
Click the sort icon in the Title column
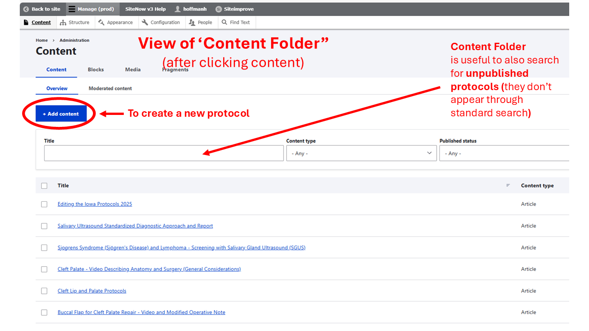coord(508,185)
